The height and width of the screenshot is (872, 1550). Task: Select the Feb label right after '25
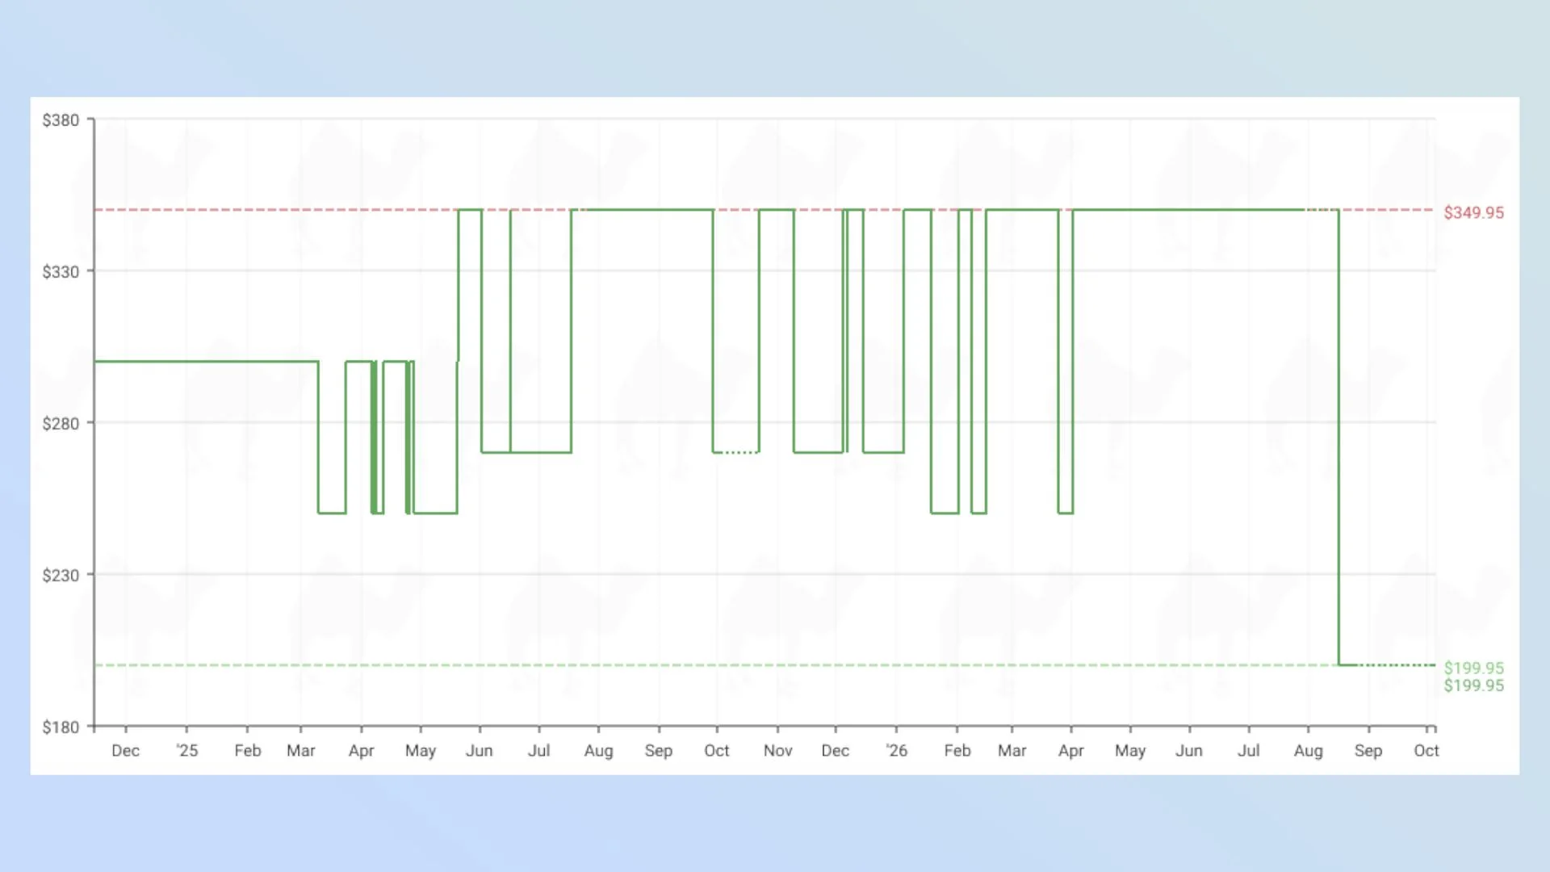click(x=247, y=751)
